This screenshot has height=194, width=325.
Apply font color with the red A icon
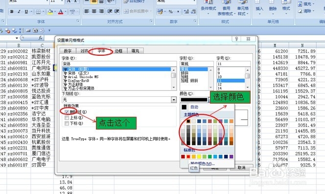point(60,12)
